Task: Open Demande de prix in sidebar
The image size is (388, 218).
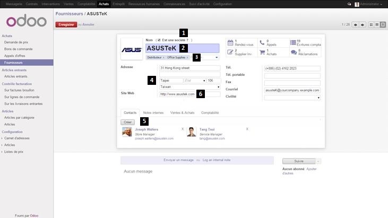Action: tap(16, 42)
